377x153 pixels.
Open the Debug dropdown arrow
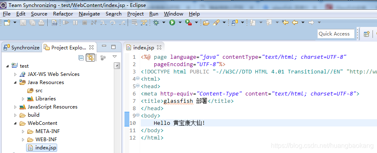[x=164, y=22]
